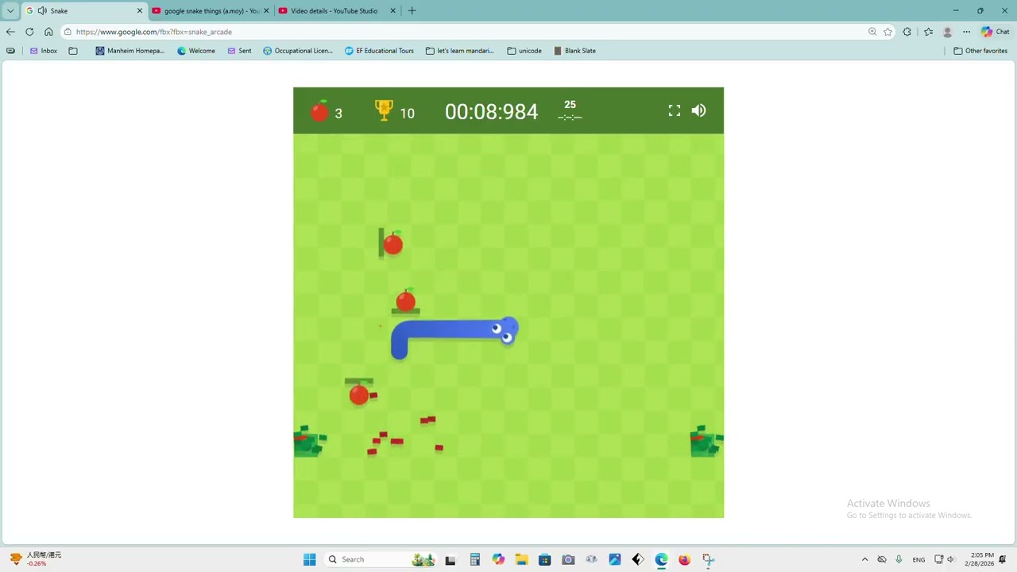Image resolution: width=1017 pixels, height=572 pixels.
Task: Click the apple with red bits beside it
Action: [359, 393]
